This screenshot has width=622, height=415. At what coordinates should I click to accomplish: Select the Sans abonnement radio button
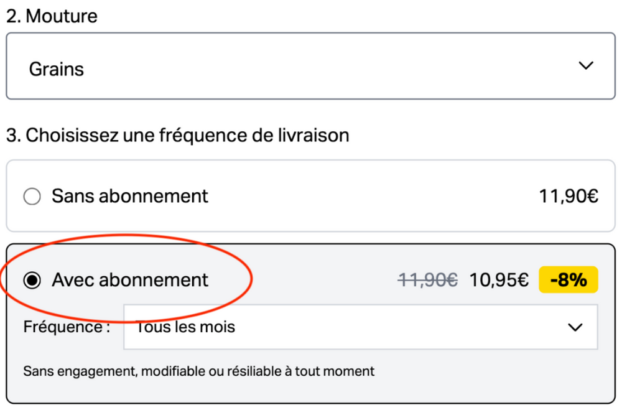(x=32, y=197)
